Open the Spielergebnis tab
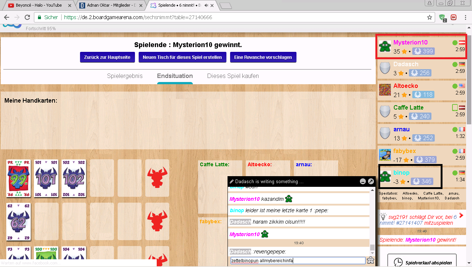 [x=125, y=76]
